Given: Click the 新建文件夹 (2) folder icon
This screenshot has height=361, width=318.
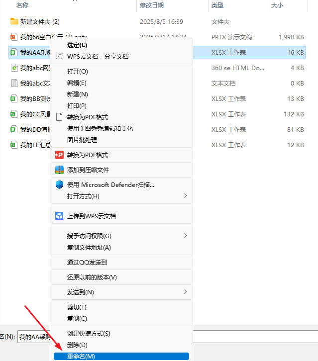Looking at the screenshot, I should pyautogui.click(x=14, y=21).
